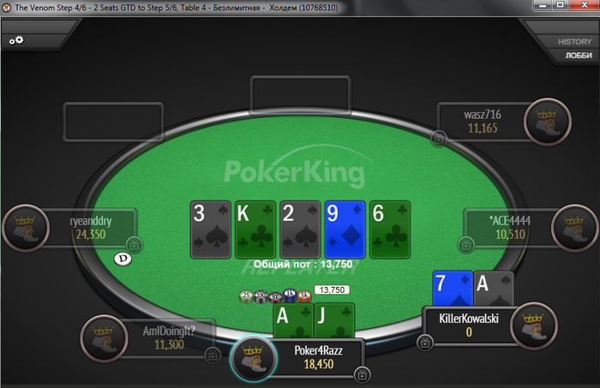Click KillerKowalski's video camera icon
Viewport: 600px width, 388px height.
(x=425, y=343)
